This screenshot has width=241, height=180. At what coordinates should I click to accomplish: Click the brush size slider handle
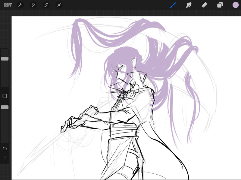(5, 58)
